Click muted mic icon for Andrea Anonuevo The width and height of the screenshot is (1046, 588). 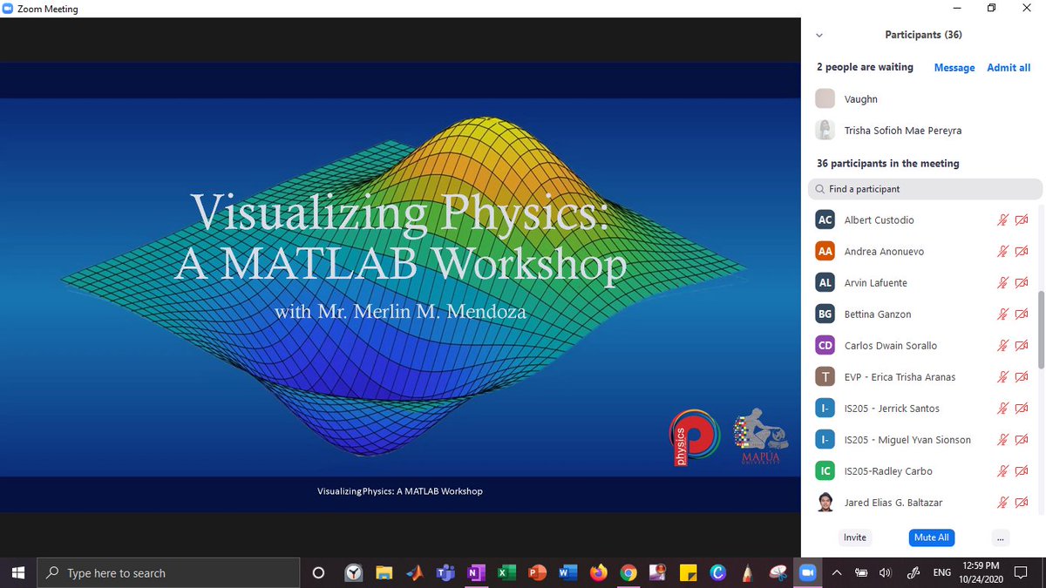(x=1002, y=252)
